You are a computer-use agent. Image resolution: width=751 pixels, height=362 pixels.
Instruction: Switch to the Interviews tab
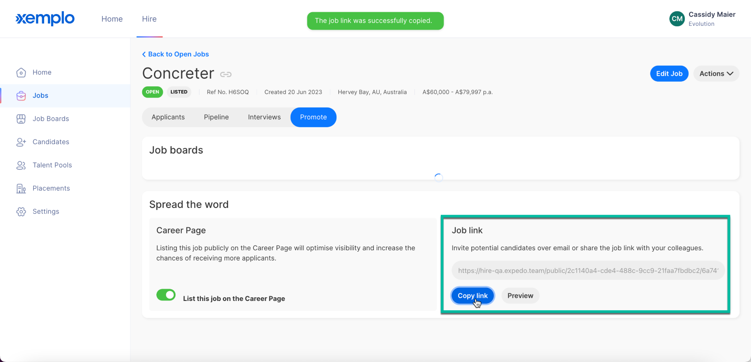[264, 117]
